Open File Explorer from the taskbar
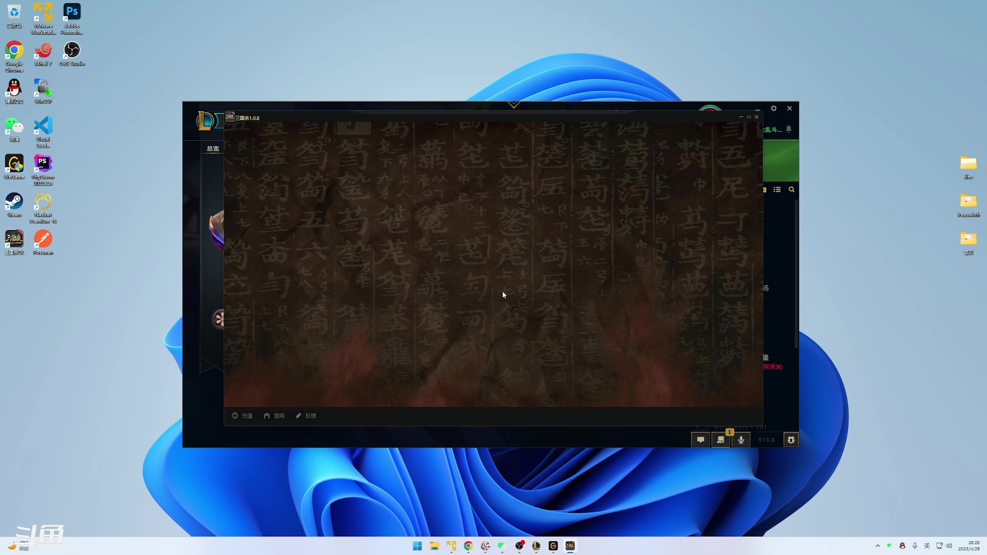Screen dimensions: 987x555 click(434, 546)
